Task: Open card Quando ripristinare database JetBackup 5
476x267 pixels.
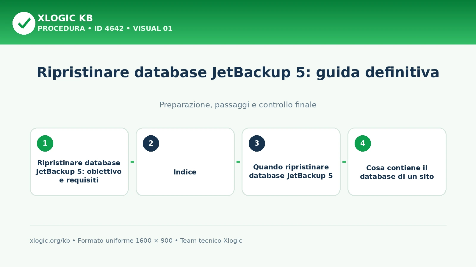Action: 291,162
